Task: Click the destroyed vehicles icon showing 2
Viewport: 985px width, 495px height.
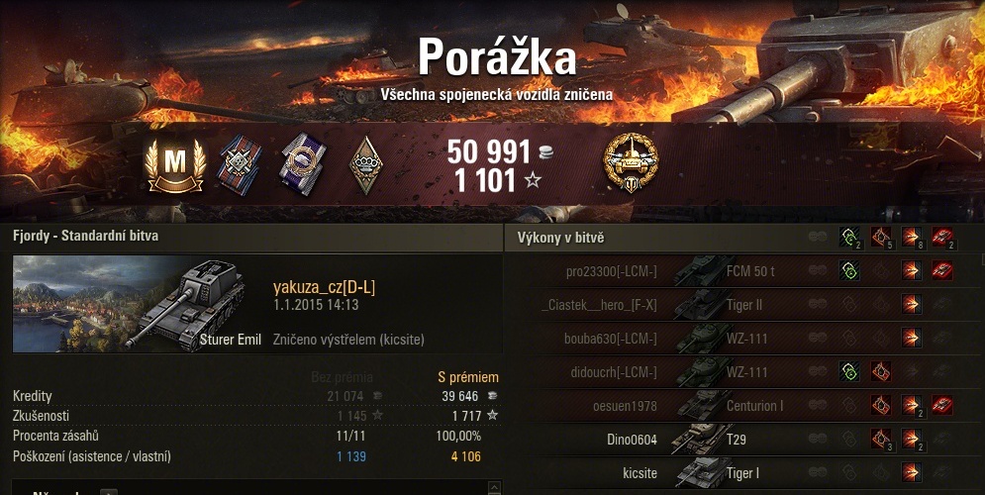Action: coord(942,238)
